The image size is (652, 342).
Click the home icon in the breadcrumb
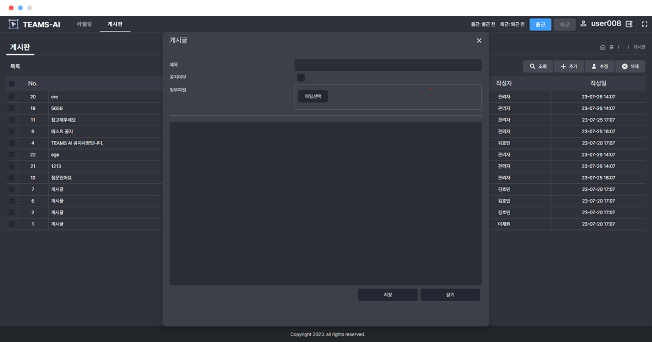coord(603,47)
